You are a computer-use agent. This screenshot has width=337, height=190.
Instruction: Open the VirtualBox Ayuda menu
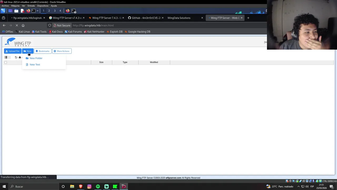[x=54, y=6]
